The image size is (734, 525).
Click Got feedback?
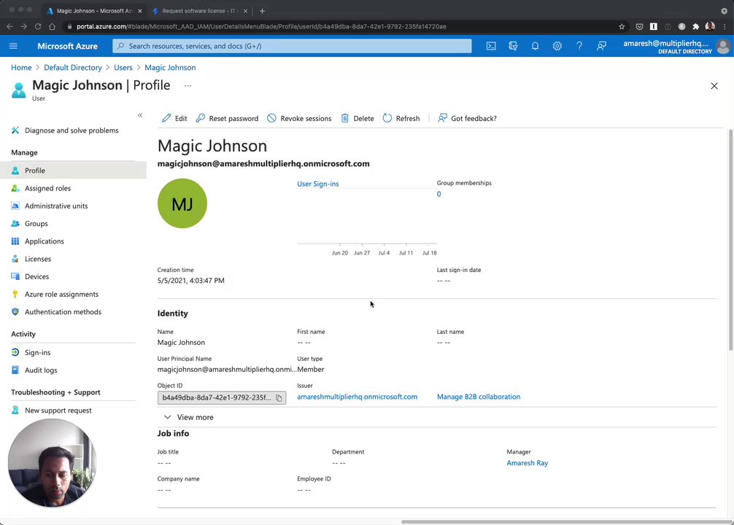click(467, 118)
